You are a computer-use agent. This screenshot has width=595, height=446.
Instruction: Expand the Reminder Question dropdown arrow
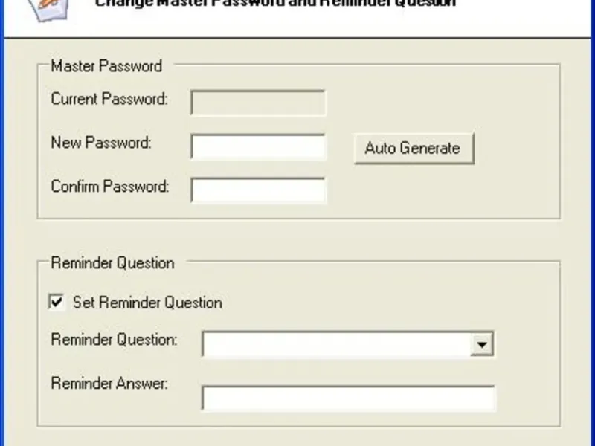point(483,344)
